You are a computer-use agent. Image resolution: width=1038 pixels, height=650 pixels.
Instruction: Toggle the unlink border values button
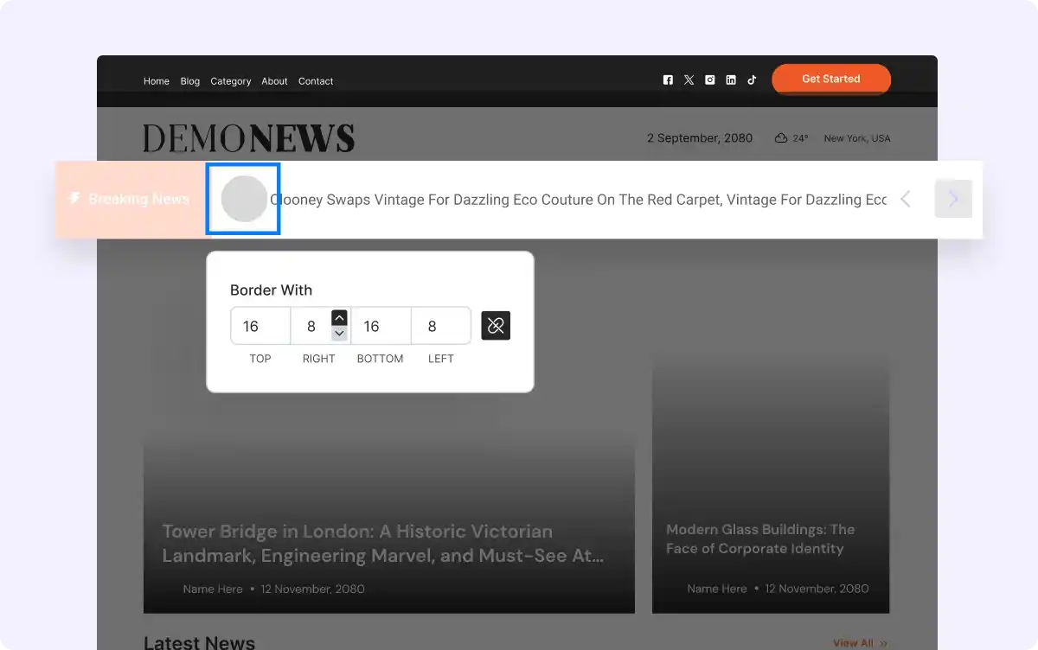(x=496, y=326)
